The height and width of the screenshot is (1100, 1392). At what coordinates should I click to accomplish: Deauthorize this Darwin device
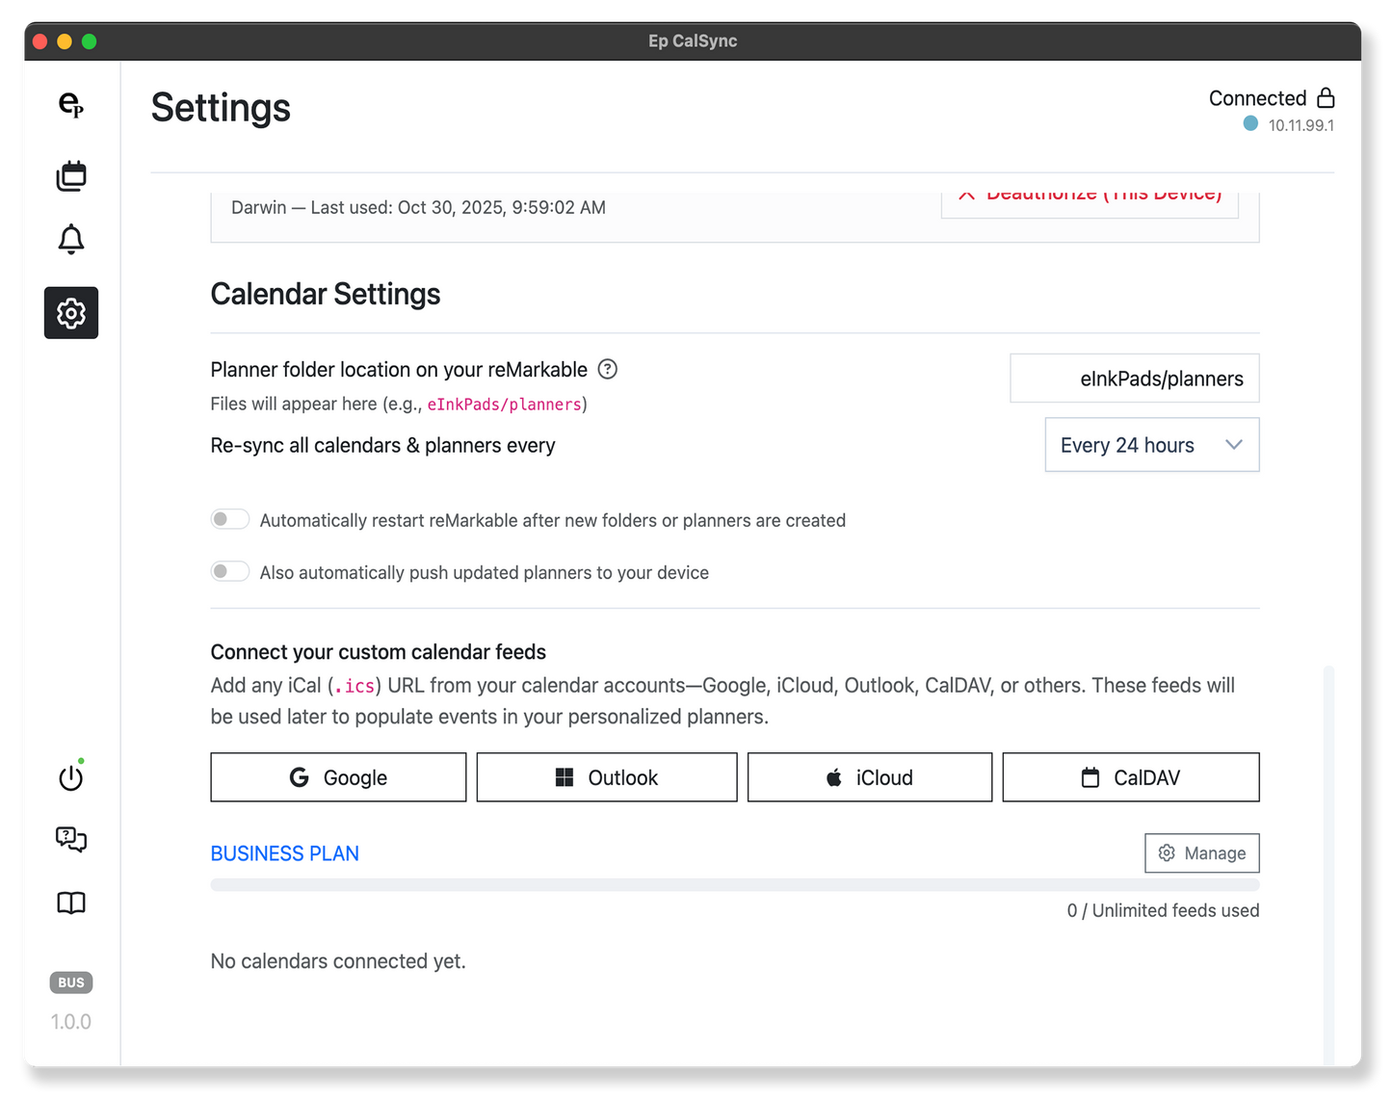pos(1089,194)
